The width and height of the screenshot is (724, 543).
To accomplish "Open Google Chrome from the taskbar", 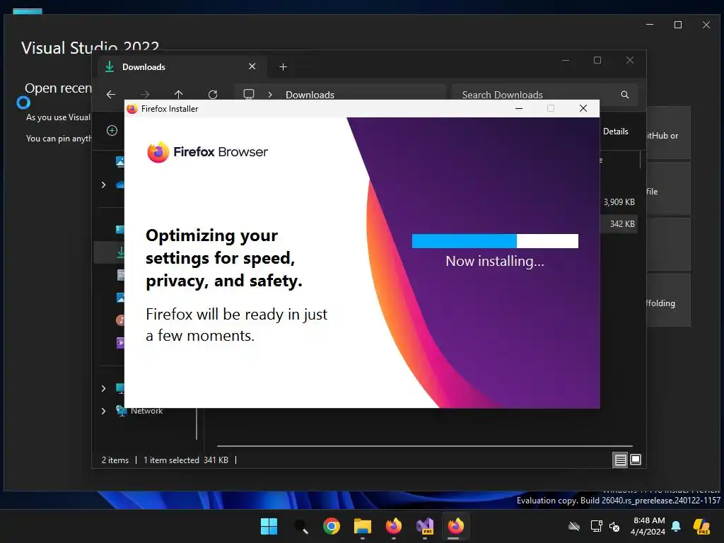I will pyautogui.click(x=332, y=526).
